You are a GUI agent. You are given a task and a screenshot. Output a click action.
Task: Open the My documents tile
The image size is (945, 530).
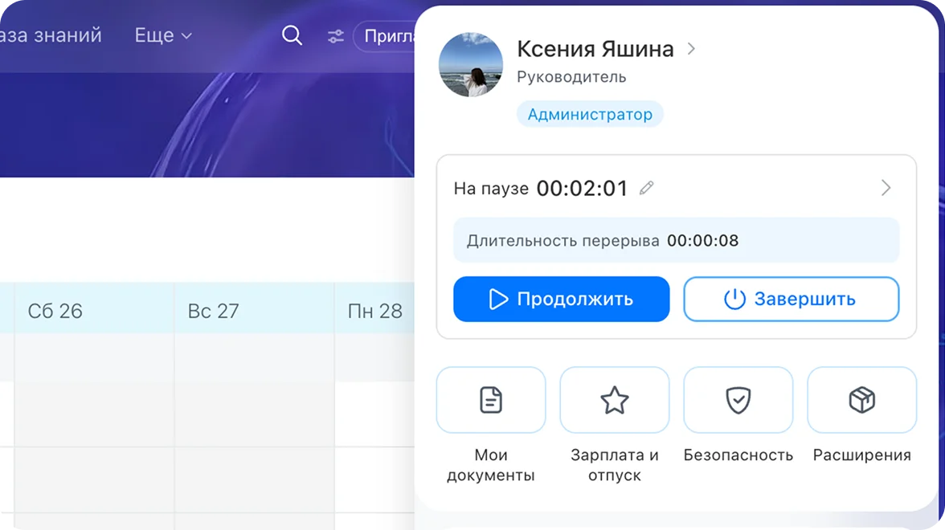(x=491, y=400)
